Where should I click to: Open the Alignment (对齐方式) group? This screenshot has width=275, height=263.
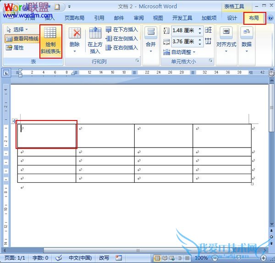pyautogui.click(x=226, y=40)
